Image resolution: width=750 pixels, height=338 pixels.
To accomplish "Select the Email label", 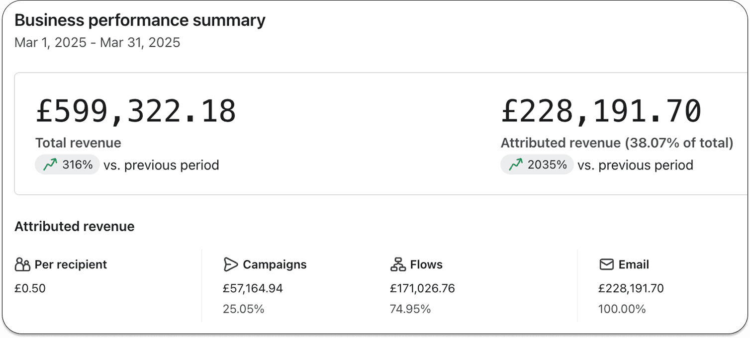I will [x=634, y=264].
